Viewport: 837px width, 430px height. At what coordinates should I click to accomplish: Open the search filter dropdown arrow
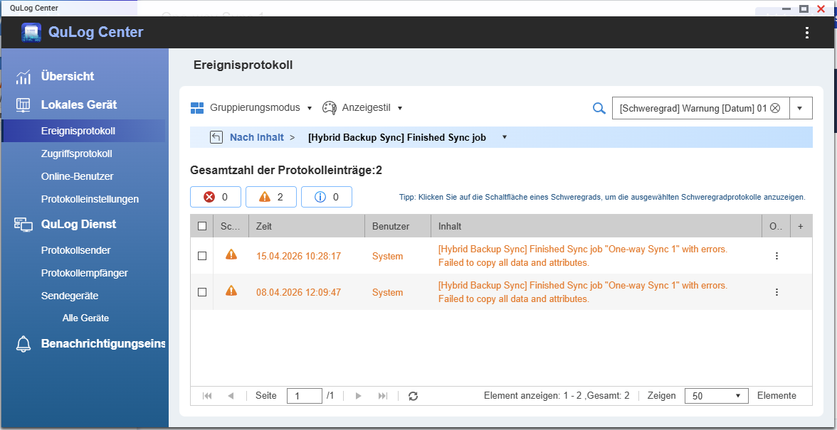(800, 108)
